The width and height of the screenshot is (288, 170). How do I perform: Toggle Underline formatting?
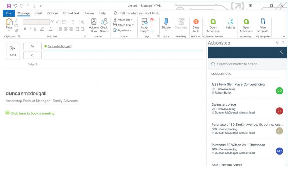point(35,29)
